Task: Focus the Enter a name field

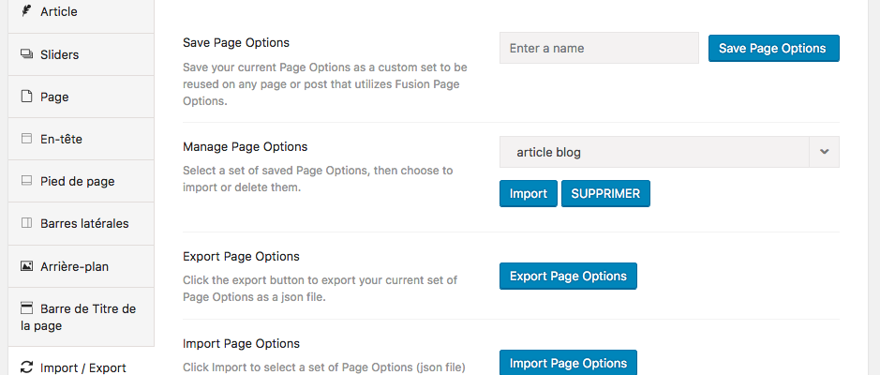Action: click(599, 48)
